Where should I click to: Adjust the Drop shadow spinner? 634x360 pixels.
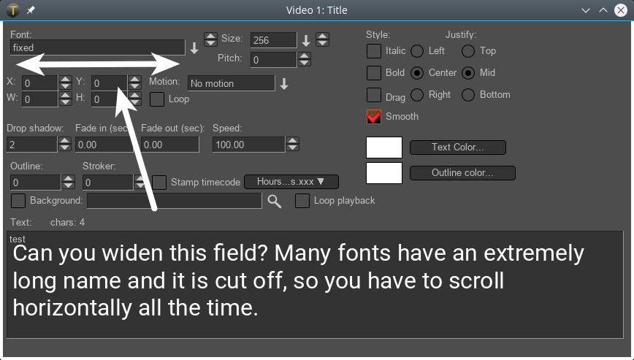(69, 145)
